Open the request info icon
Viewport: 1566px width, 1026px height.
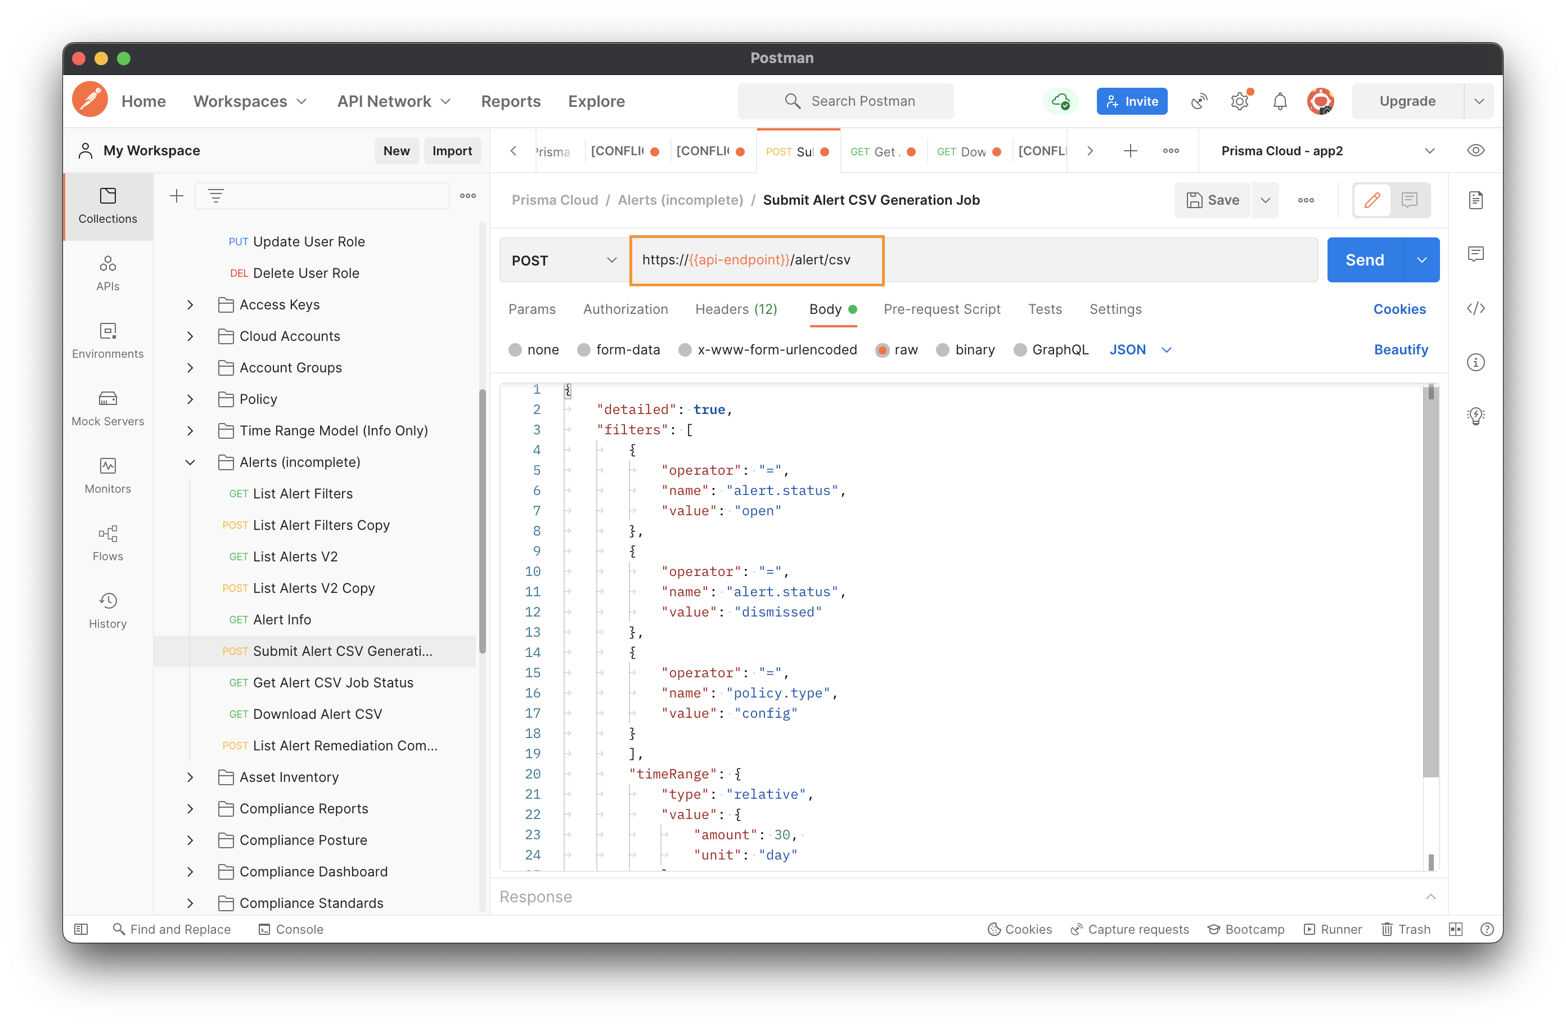coord(1476,363)
